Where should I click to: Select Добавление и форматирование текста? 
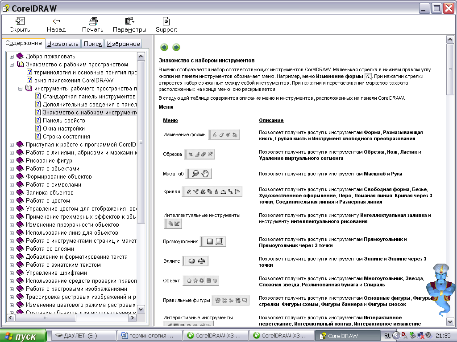coord(76,257)
